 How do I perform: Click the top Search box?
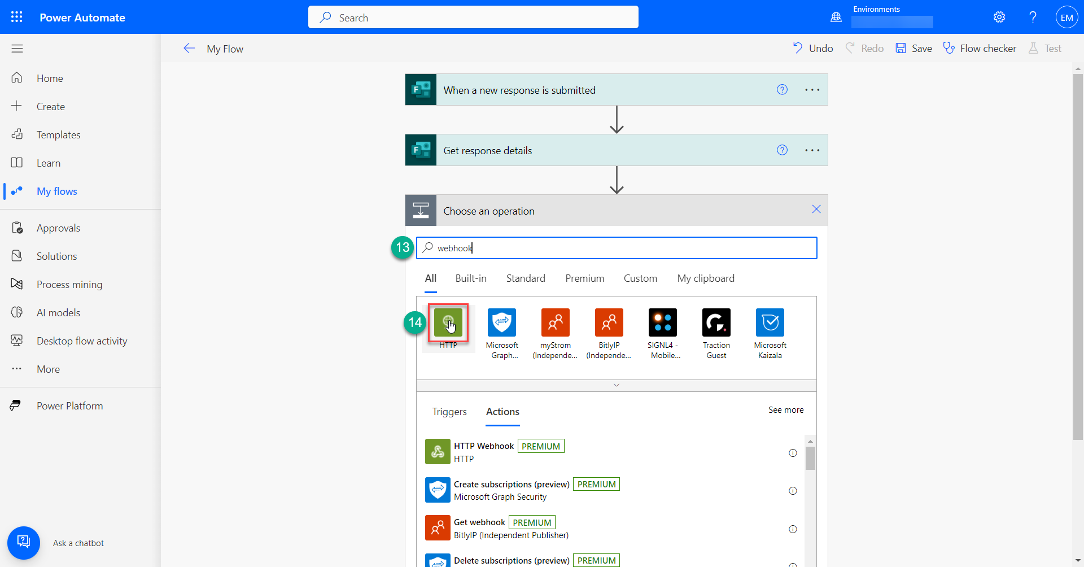pos(473,18)
